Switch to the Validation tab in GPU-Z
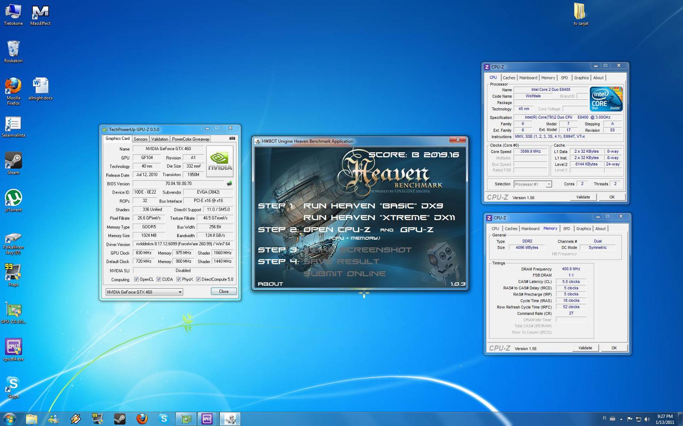Screen dimensions: 683x426 tap(160, 139)
